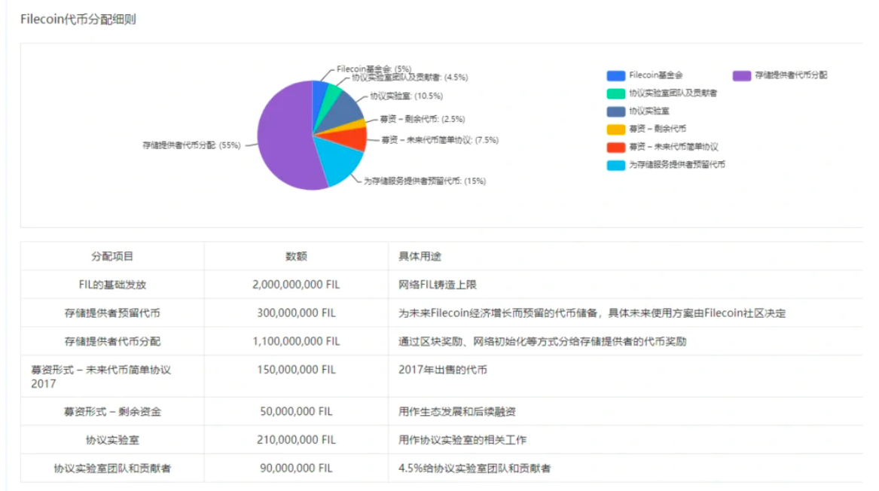Click the 募资 – 剩余代币: (2.5%) chart label
The image size is (879, 491).
(x=422, y=119)
